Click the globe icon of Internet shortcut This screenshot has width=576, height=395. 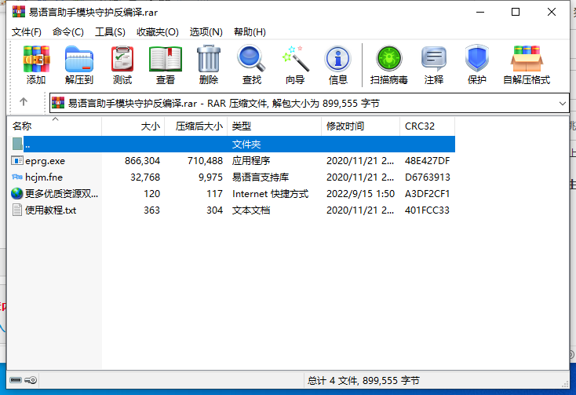tap(17, 194)
